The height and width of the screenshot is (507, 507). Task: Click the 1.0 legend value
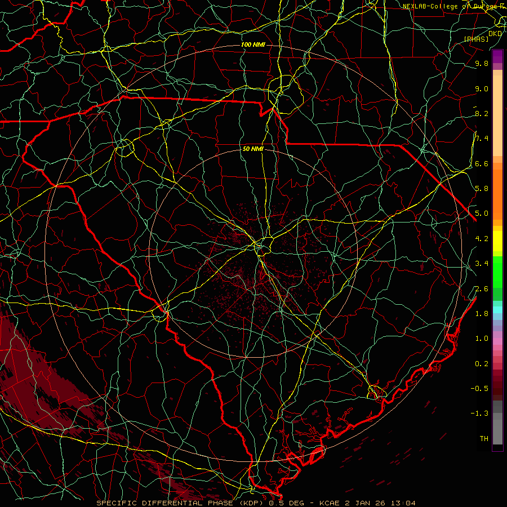coord(482,339)
